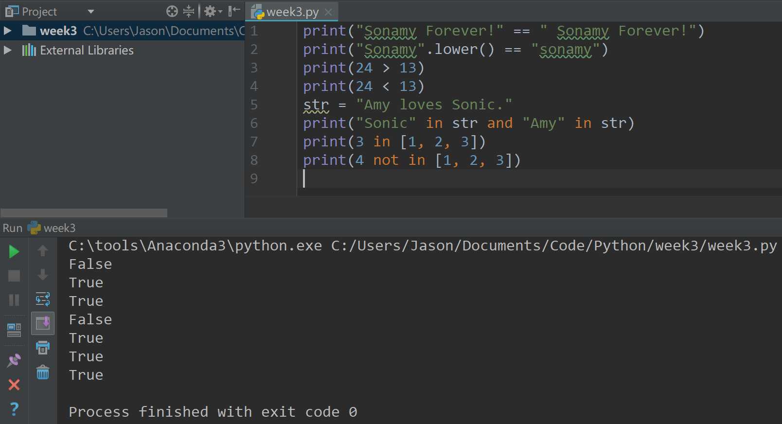Click line number 5 in the gutter
Viewport: 782px width, 424px height.
254,105
